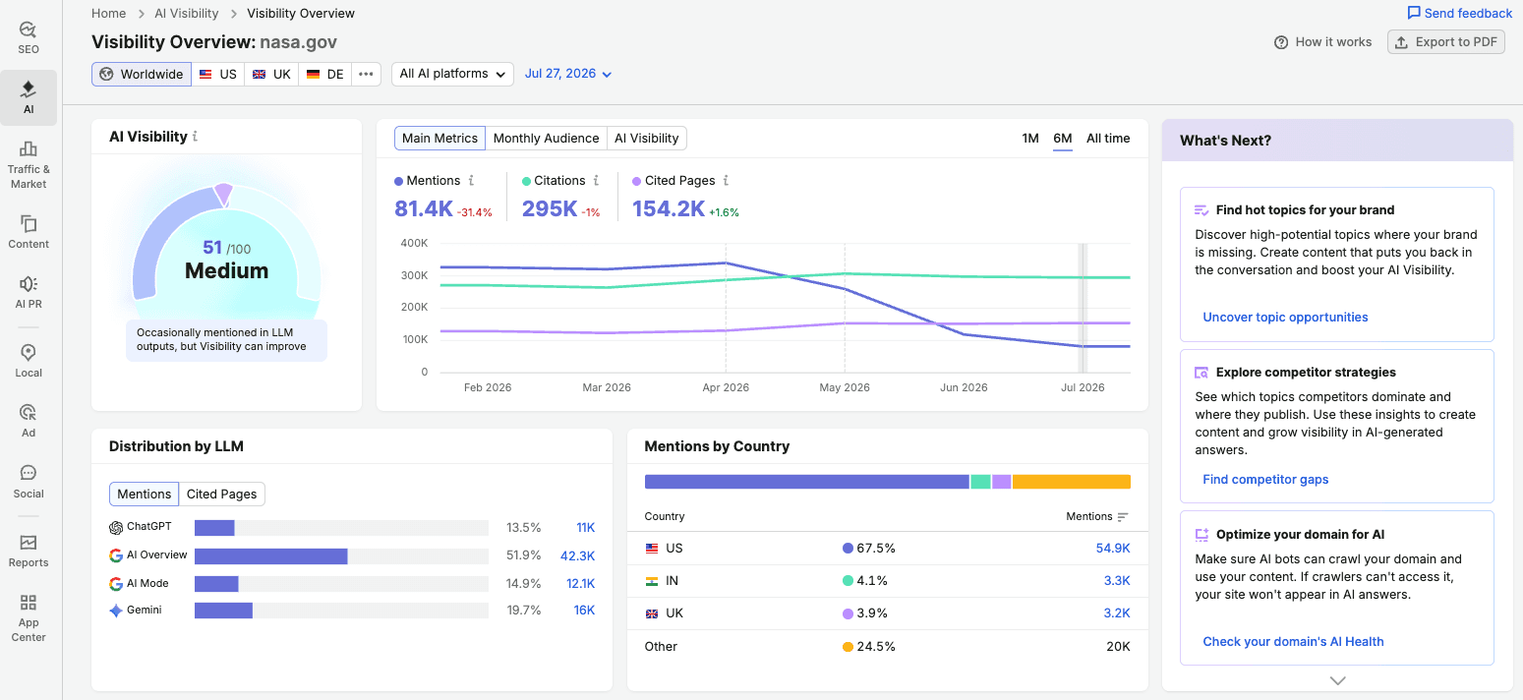Click the Google AI Overview logo icon
Screen dimensions: 1523x700
click(x=116, y=555)
